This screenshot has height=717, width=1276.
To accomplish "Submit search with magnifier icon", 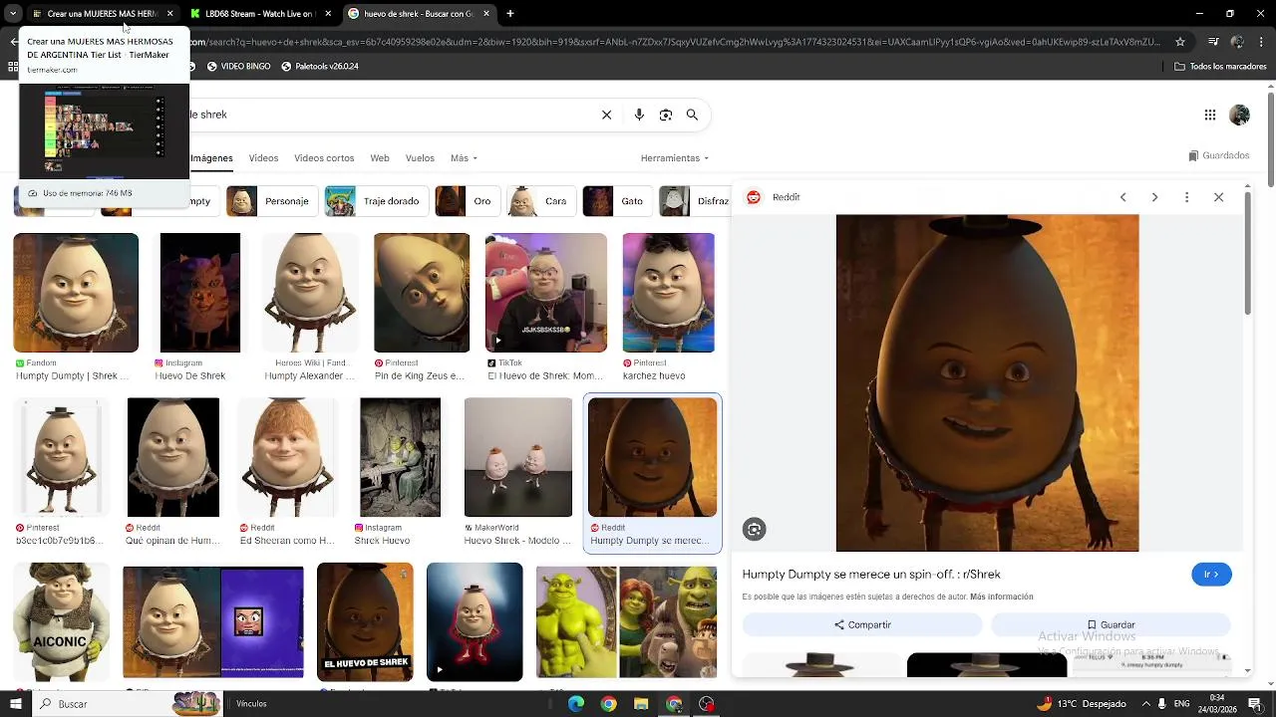I will 692,115.
